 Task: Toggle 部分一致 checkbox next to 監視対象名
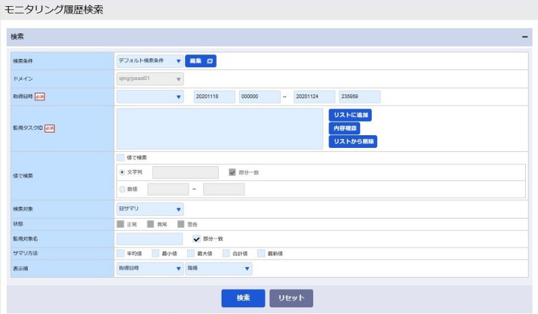(x=196, y=239)
